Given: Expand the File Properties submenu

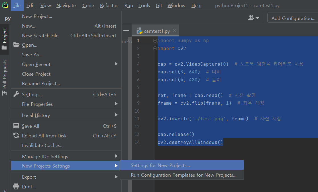Looking at the screenshot, I should [116, 104].
